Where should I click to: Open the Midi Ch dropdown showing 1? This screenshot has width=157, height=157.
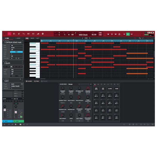16,88
